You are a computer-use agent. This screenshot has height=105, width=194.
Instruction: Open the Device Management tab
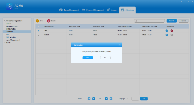[x=69, y=10]
